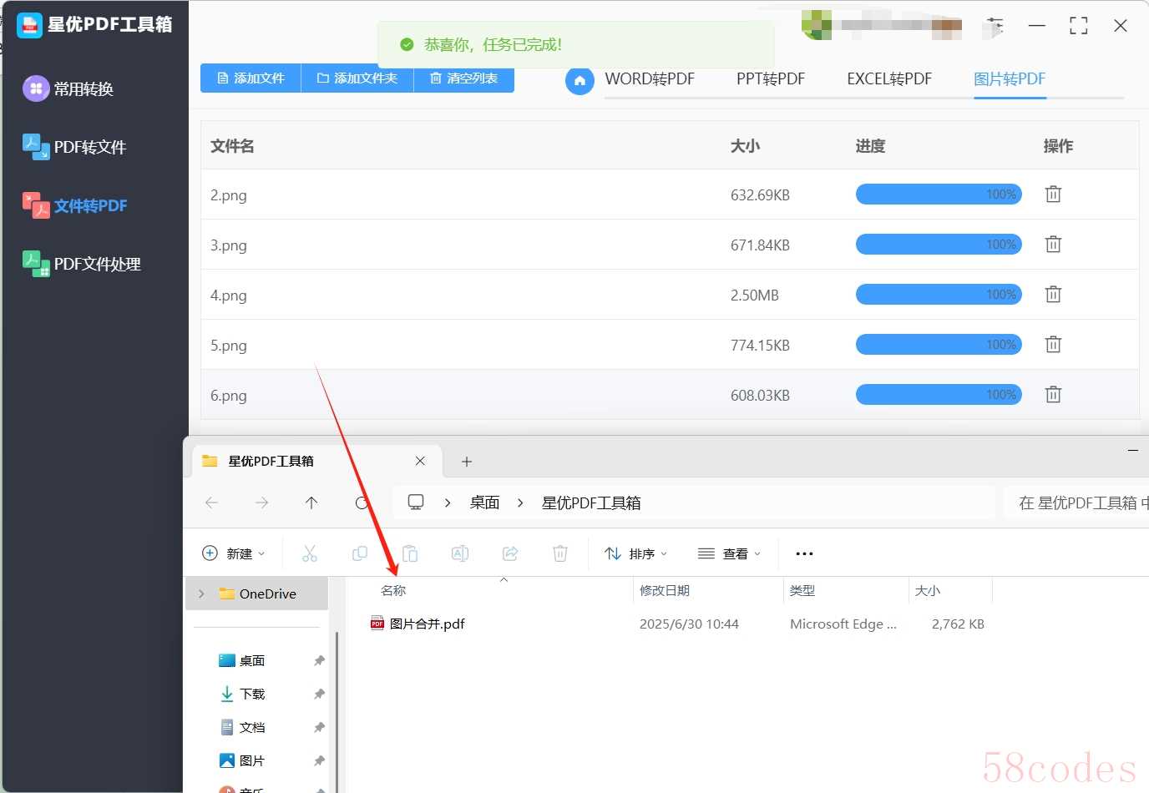Viewport: 1149px width, 793px height.
Task: Click the 星优PDF工具箱 app logo
Action: point(29,25)
